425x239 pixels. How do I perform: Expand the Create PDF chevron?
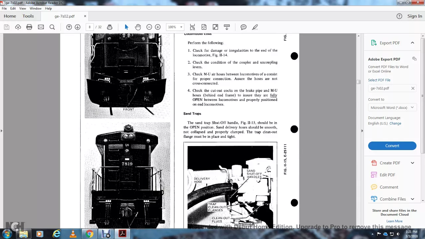point(412,163)
